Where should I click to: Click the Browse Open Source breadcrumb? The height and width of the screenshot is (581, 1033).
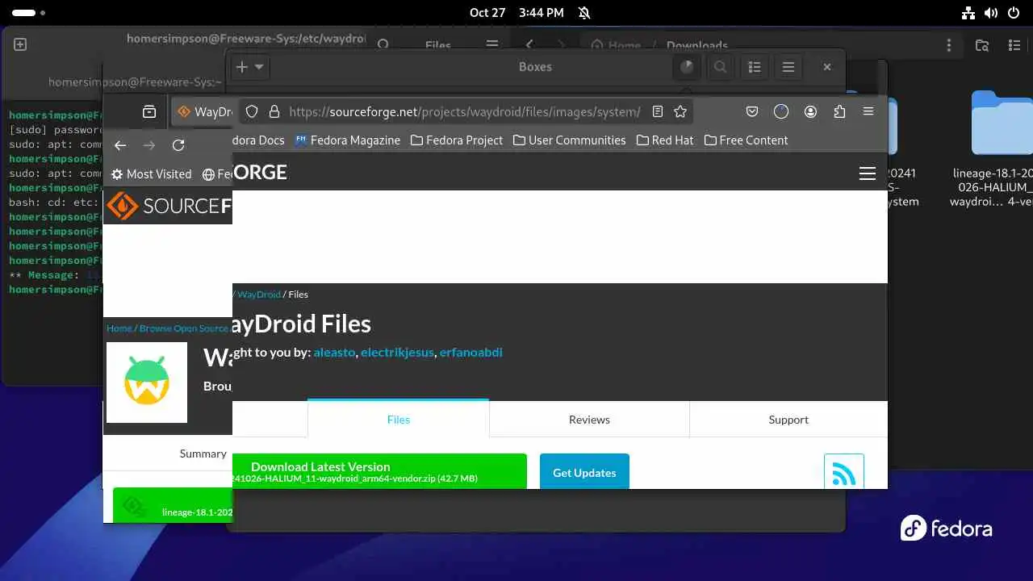click(x=185, y=328)
